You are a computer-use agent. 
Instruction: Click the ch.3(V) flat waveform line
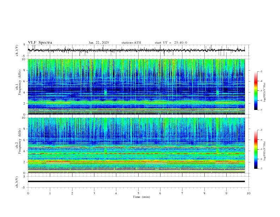click(x=136, y=182)
